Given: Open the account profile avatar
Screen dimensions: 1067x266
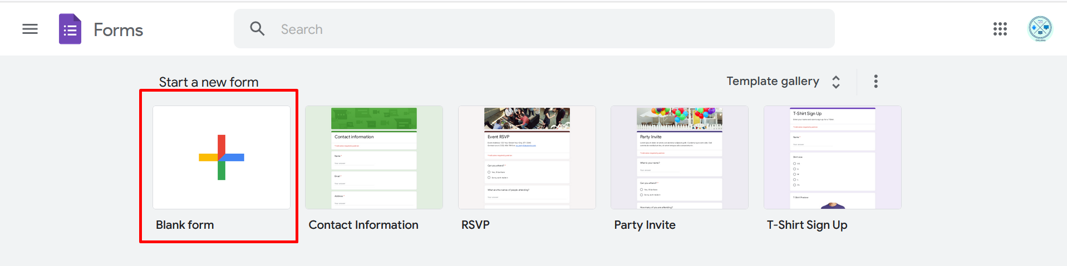Looking at the screenshot, I should click(1040, 29).
